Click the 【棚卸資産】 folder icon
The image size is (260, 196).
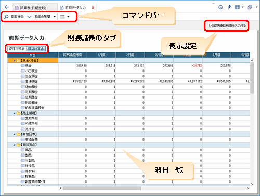pyautogui.click(x=18, y=145)
